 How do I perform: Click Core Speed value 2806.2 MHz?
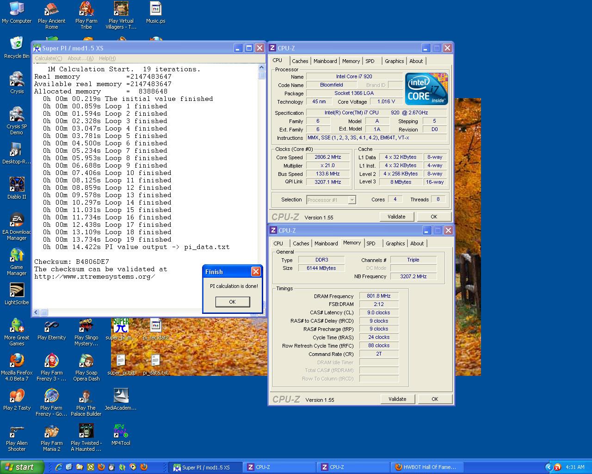(328, 157)
